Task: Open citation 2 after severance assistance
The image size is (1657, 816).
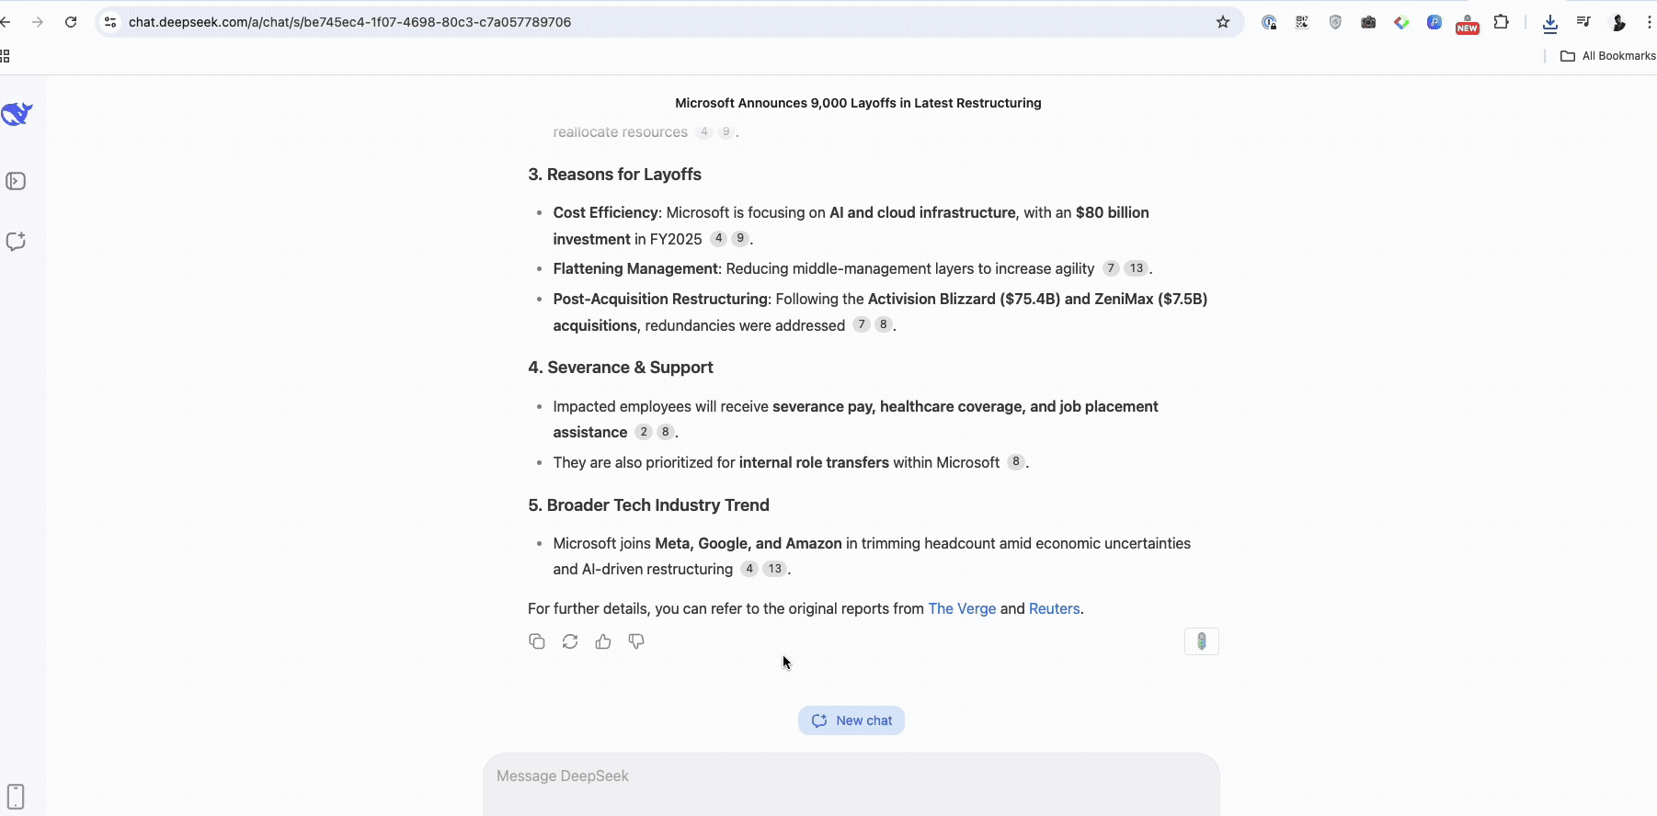Action: (644, 432)
